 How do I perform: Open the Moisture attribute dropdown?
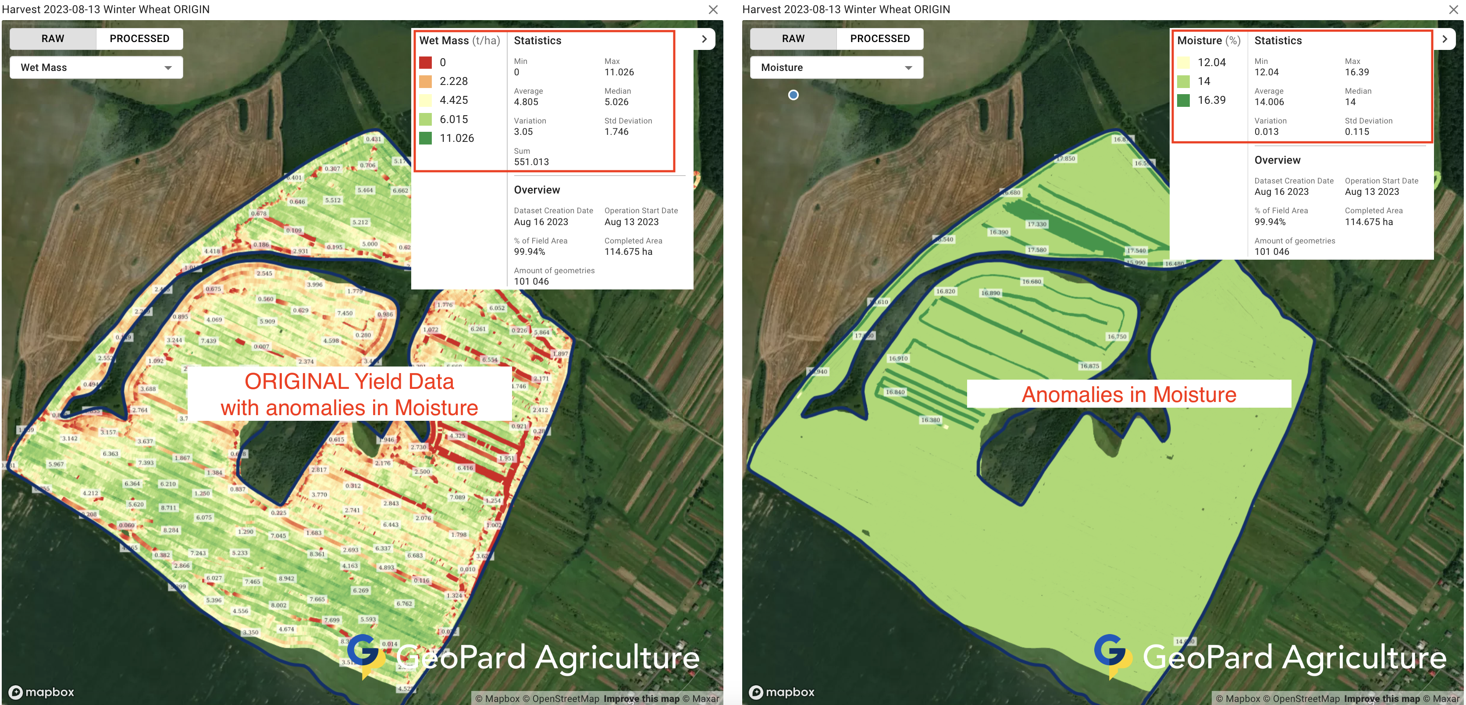pos(836,68)
